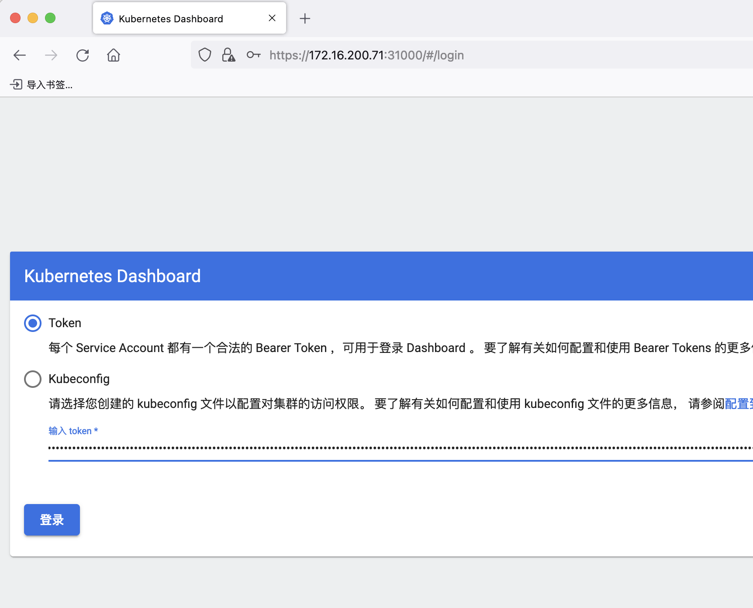Click the Kubernetes favicon in the tab
The width and height of the screenshot is (753, 608).
click(x=107, y=18)
